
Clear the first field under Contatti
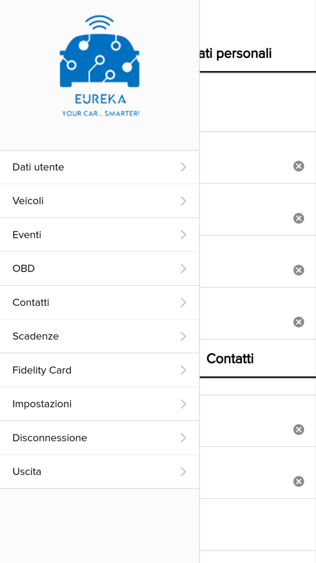click(298, 430)
